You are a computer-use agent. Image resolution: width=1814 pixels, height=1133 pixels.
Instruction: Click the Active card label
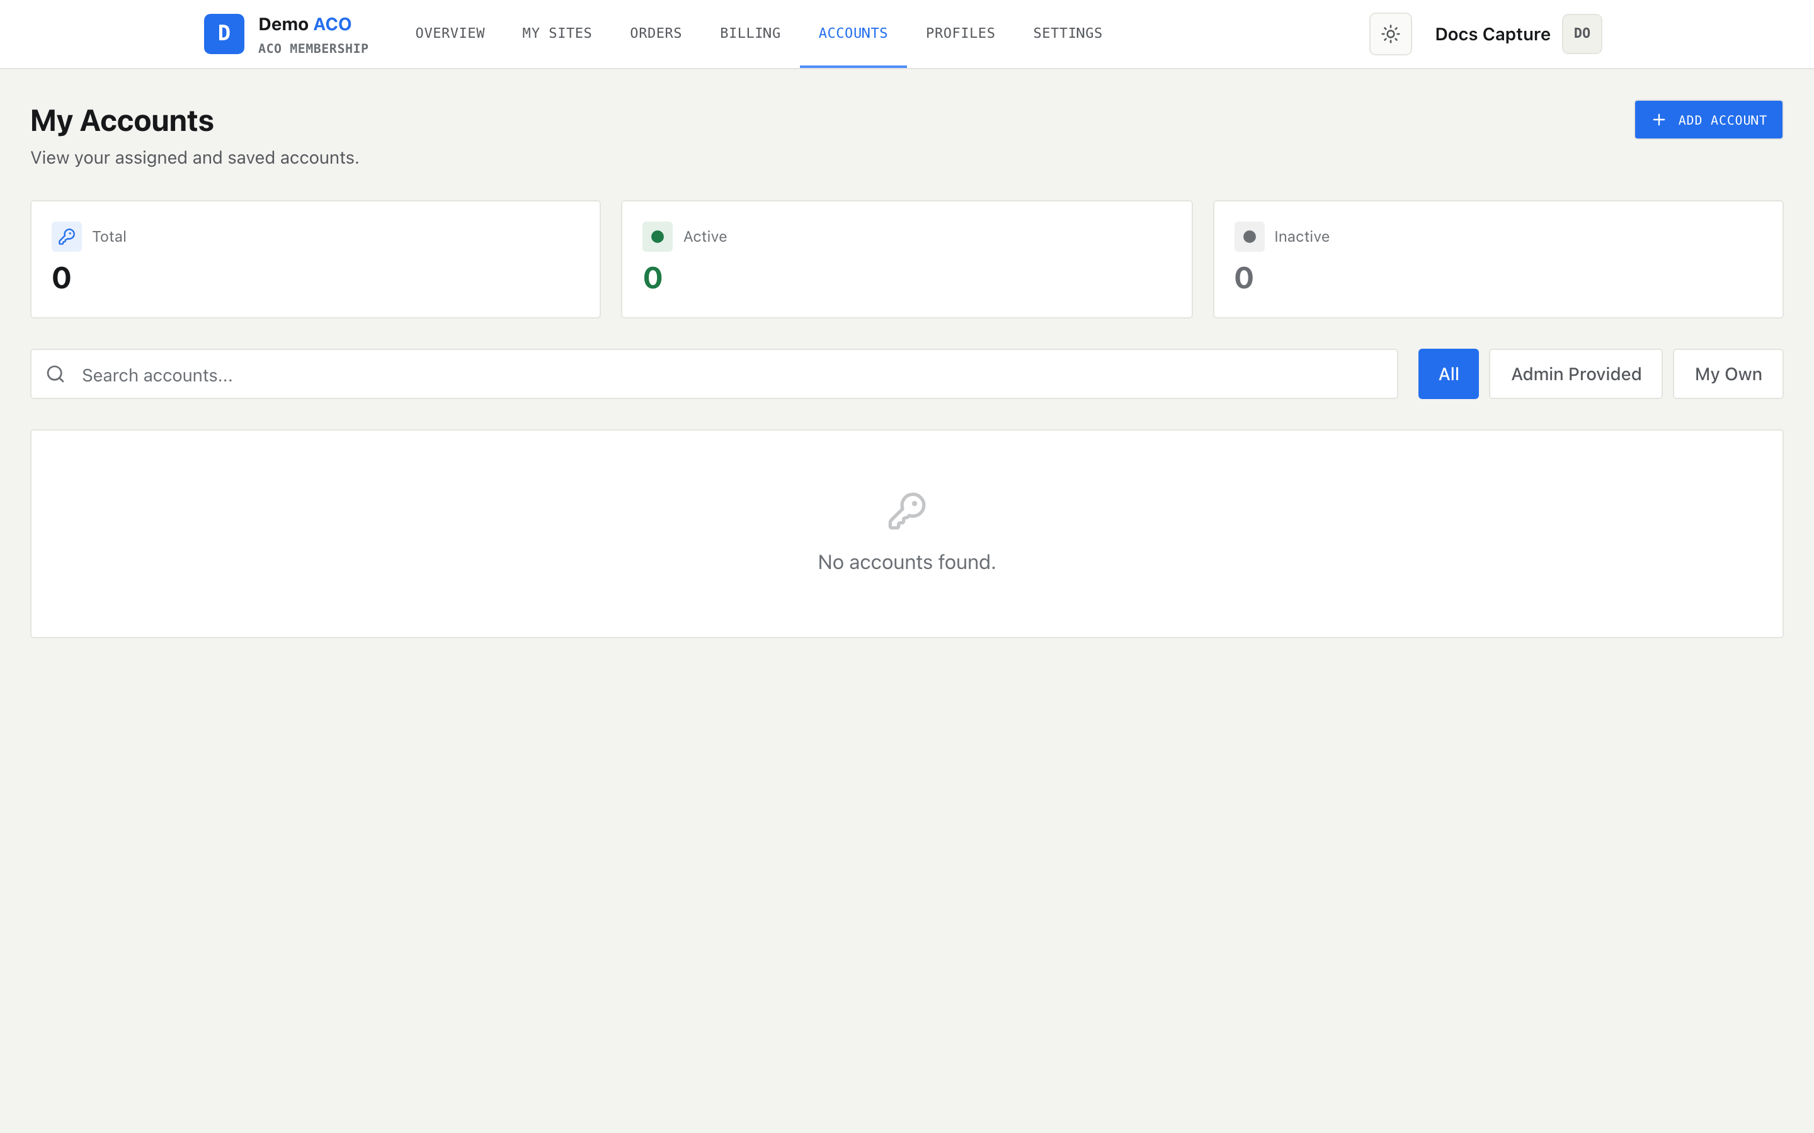[x=705, y=237]
